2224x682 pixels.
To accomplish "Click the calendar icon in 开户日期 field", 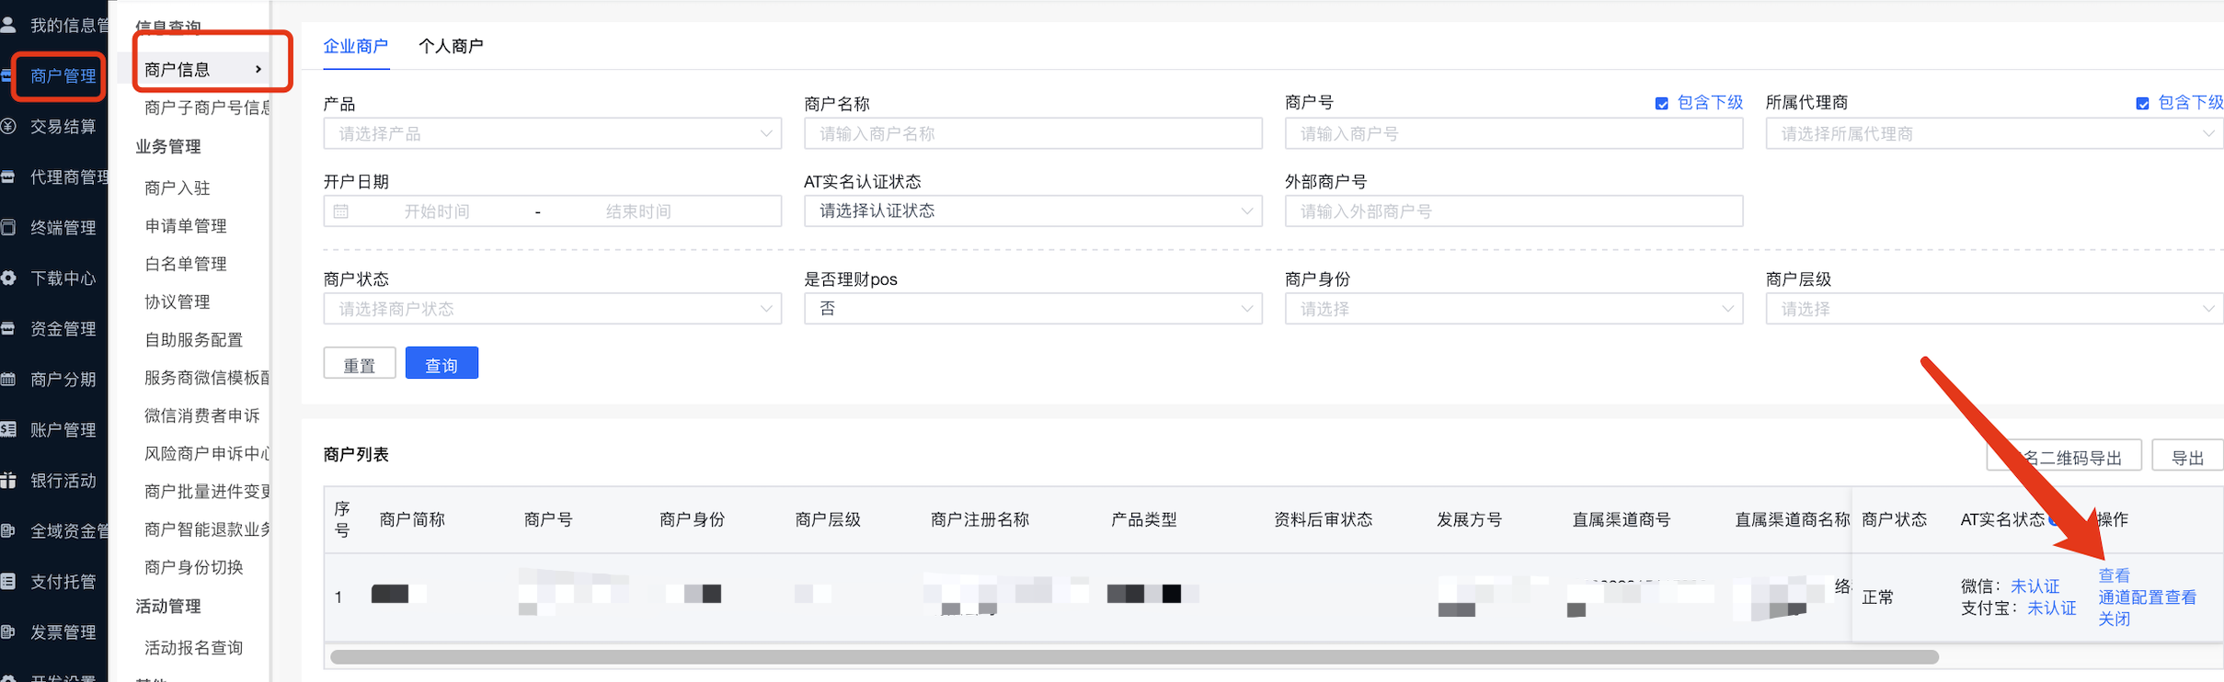I will pos(341,211).
